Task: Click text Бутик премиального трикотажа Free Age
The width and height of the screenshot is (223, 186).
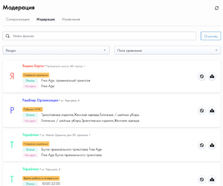Action: (x=71, y=150)
